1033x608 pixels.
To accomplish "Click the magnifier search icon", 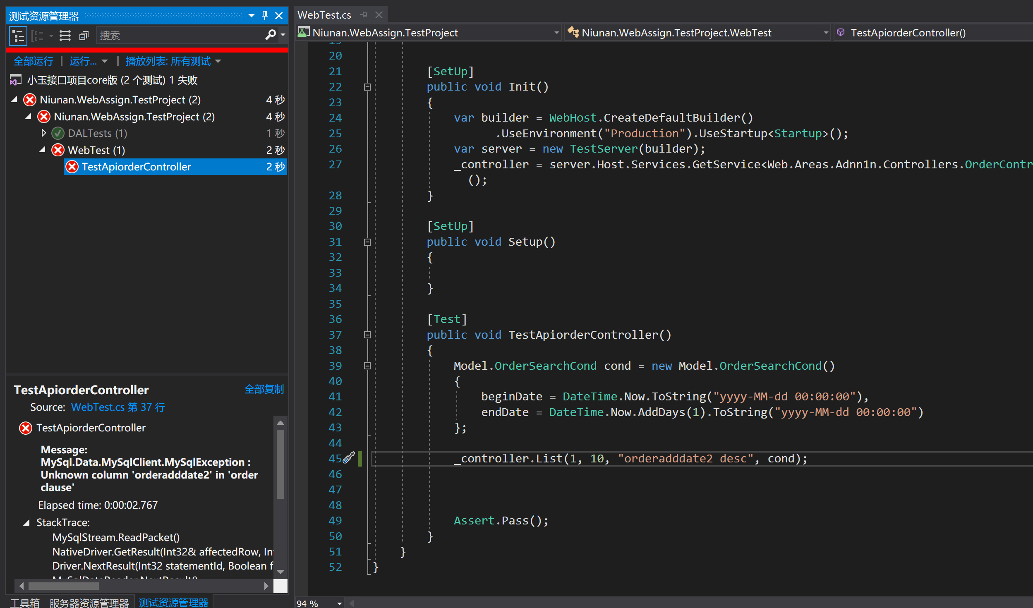I will pos(270,36).
